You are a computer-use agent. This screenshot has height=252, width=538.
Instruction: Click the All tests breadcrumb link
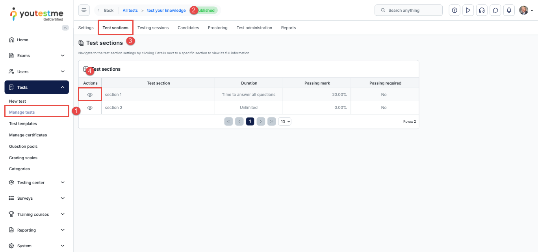click(x=130, y=11)
